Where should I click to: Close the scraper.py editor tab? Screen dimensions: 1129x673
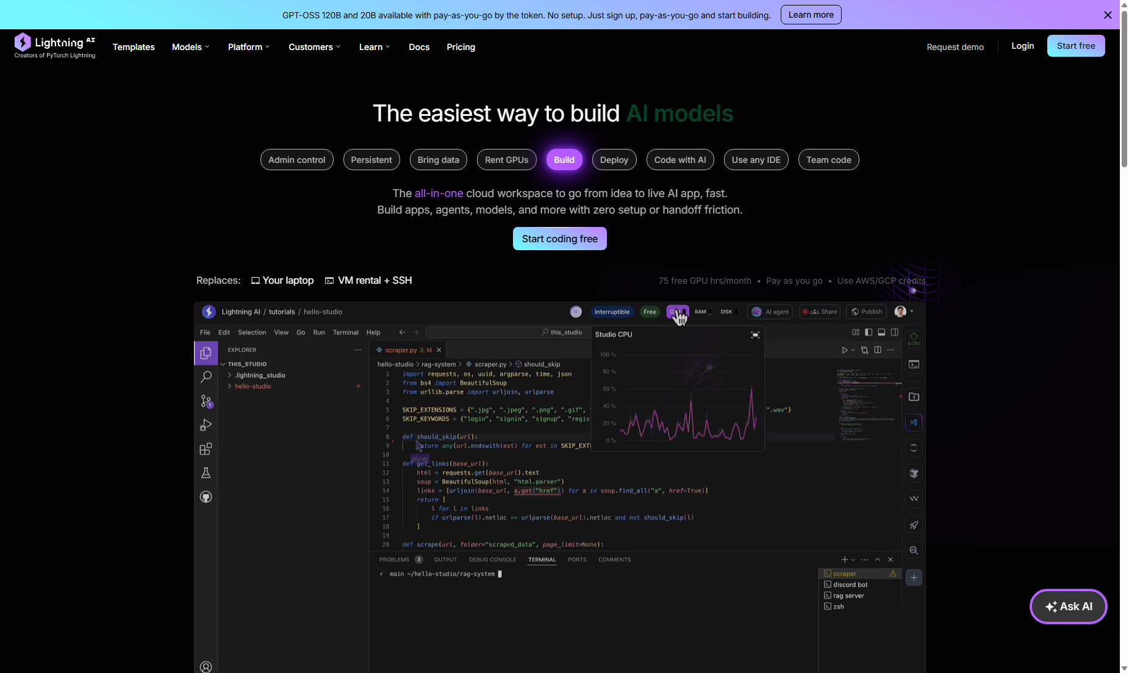click(x=439, y=350)
